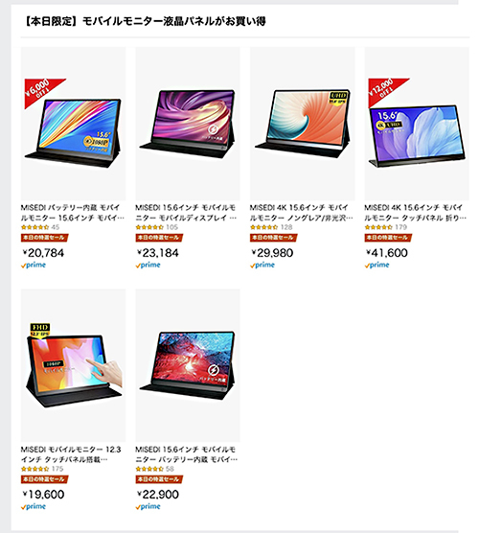
Task: Click the MISEDI バッテリー内蔵 モバイルモニター title link
Action: point(73,213)
